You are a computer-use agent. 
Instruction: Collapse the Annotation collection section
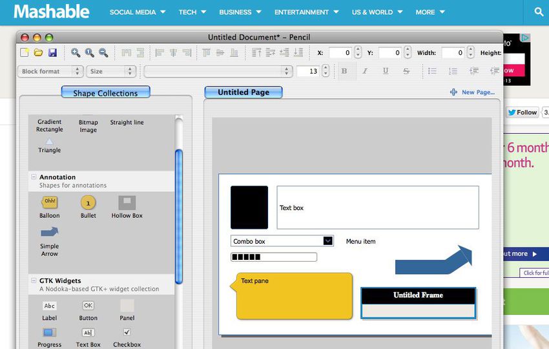[33, 177]
